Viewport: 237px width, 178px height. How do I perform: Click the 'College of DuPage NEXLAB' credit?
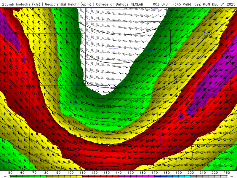coord(120,4)
